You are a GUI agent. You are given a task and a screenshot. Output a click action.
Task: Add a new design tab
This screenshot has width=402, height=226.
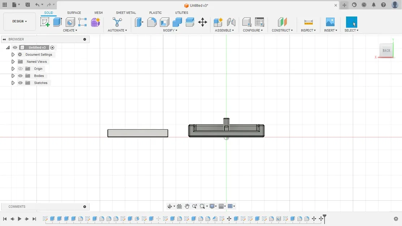344,5
